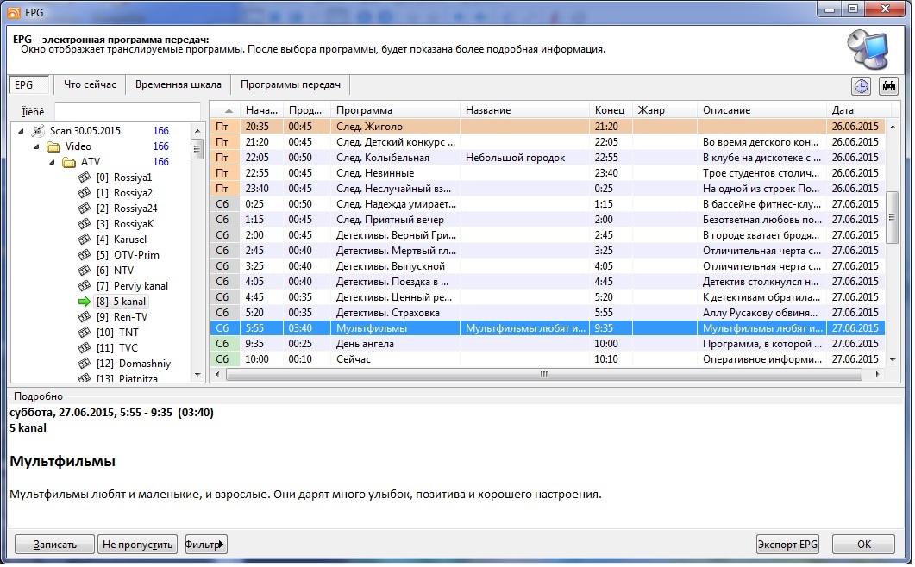Click the clock icon in the toolbar

(x=861, y=86)
